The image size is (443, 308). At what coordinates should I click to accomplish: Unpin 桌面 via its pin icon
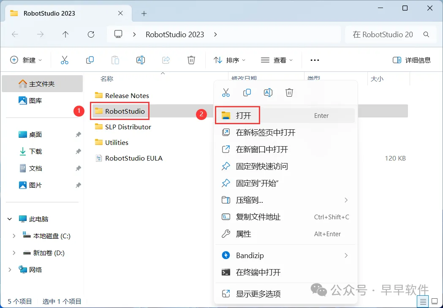click(78, 134)
